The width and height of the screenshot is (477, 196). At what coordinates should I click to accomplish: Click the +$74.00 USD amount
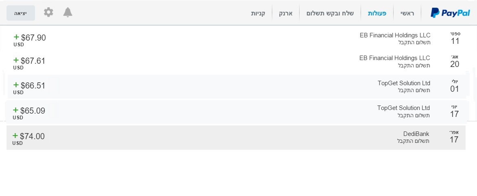(x=29, y=137)
